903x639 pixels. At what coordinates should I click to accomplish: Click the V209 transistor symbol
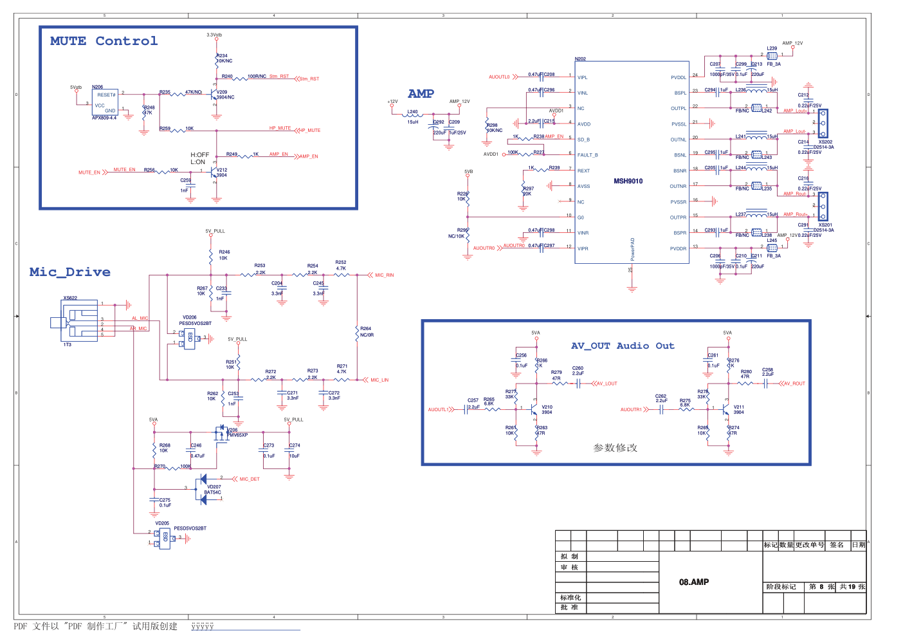(x=215, y=95)
